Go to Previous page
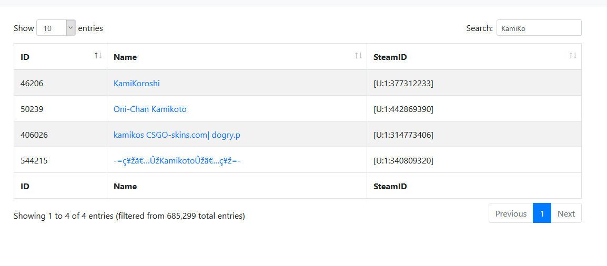The width and height of the screenshot is (607, 266). [x=511, y=213]
